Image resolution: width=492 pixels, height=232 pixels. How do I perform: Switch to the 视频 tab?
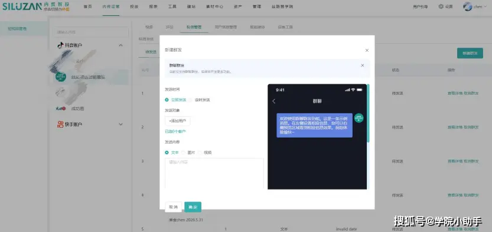coord(149,27)
